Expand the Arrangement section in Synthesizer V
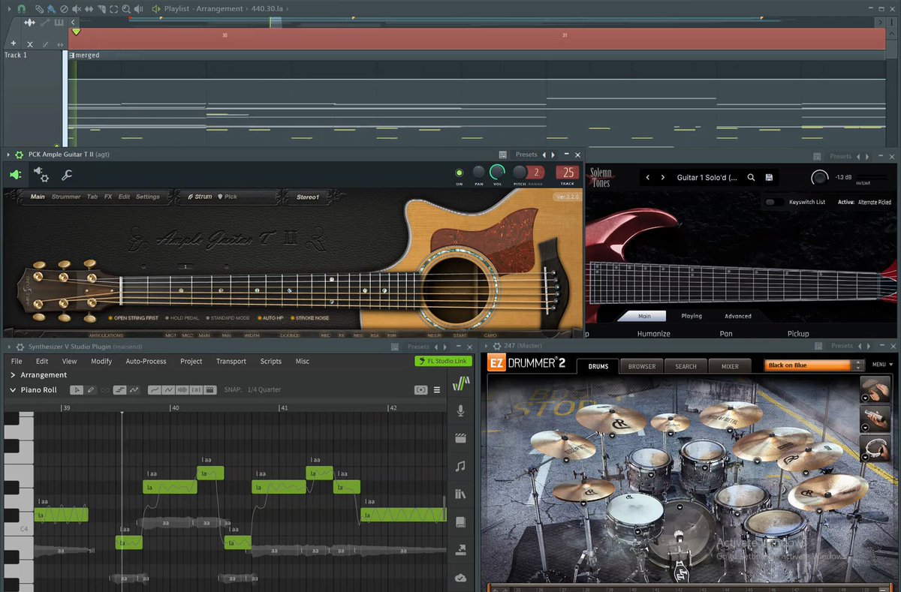Viewport: 901px width, 592px height. click(12, 375)
